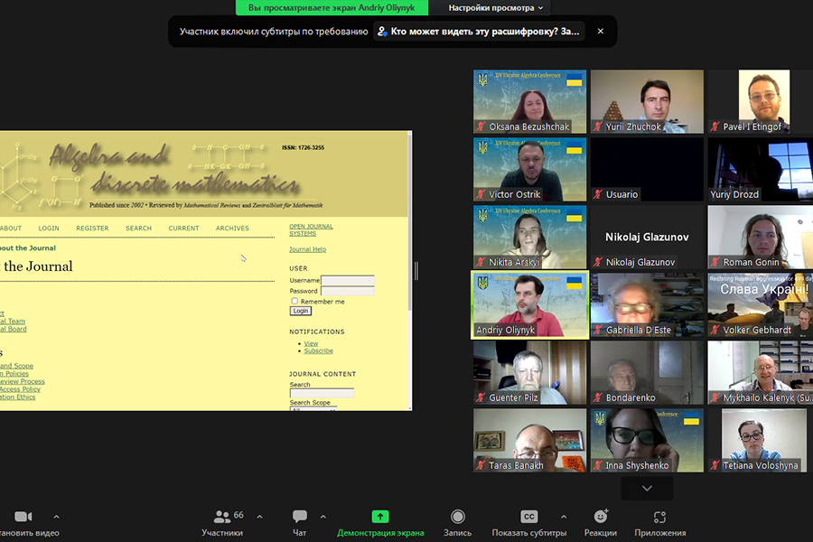Viewport: 813px width, 542px height.
Task: Start recording with the Record icon
Action: [x=458, y=517]
